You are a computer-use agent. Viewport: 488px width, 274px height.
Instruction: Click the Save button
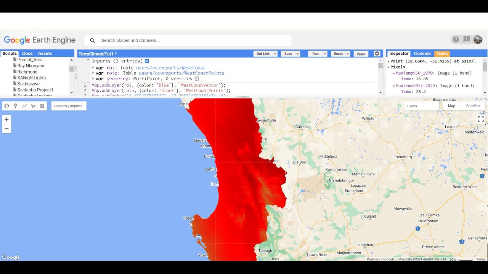tap(288, 54)
